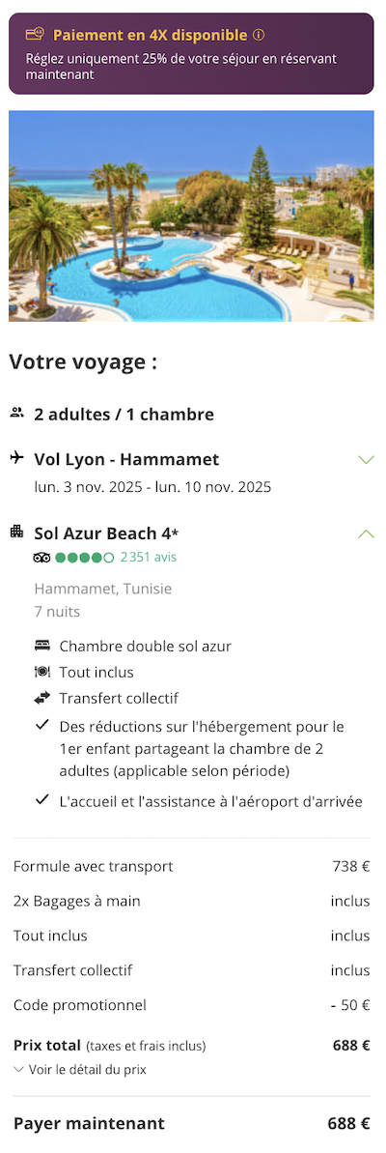386x1153 pixels.
Task: Click the TripAdvisor rating bubbles
Action: [84, 558]
